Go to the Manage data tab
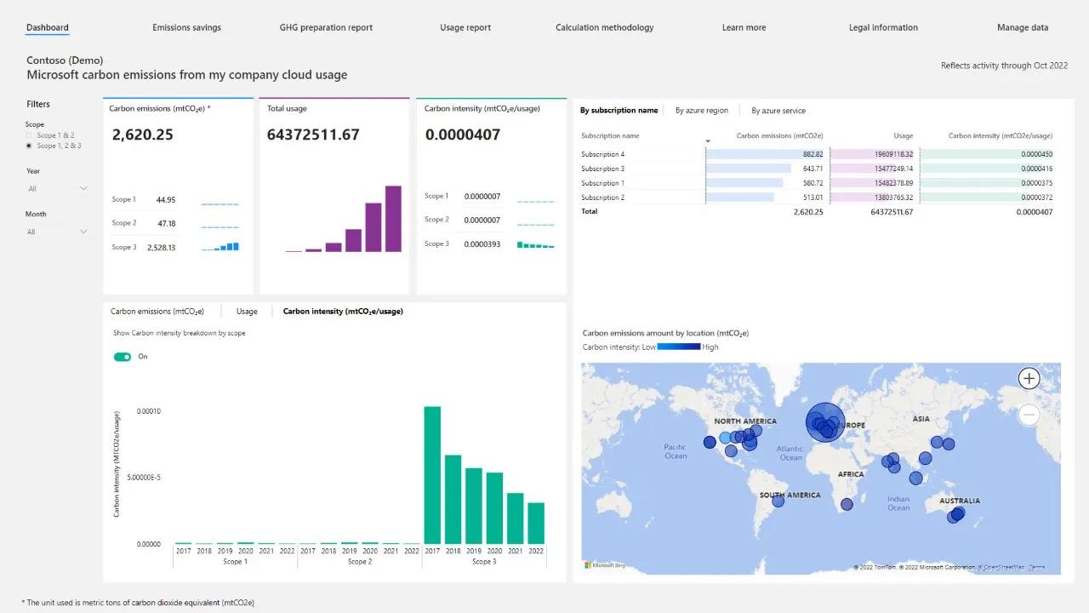The image size is (1089, 613). (1023, 27)
